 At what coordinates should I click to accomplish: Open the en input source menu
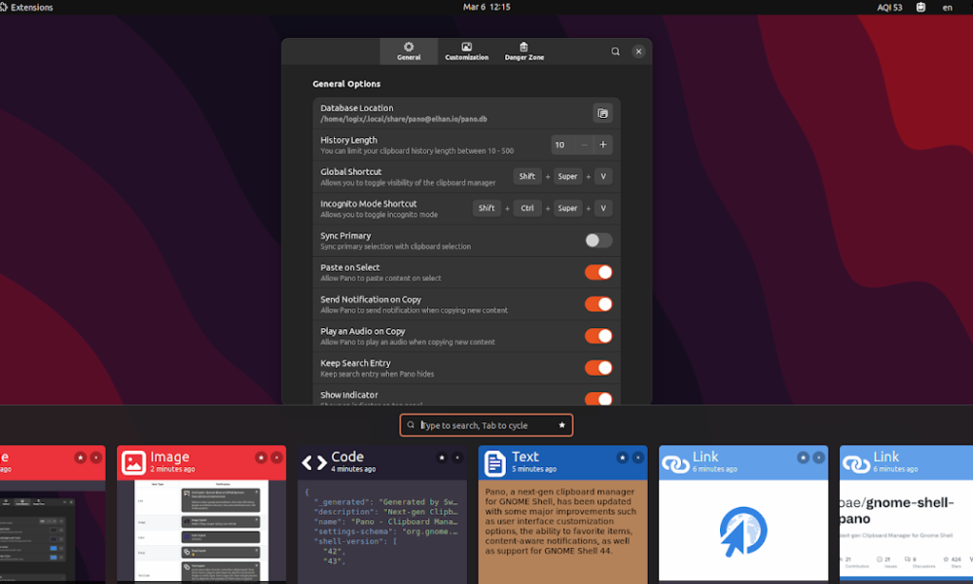[x=948, y=8]
